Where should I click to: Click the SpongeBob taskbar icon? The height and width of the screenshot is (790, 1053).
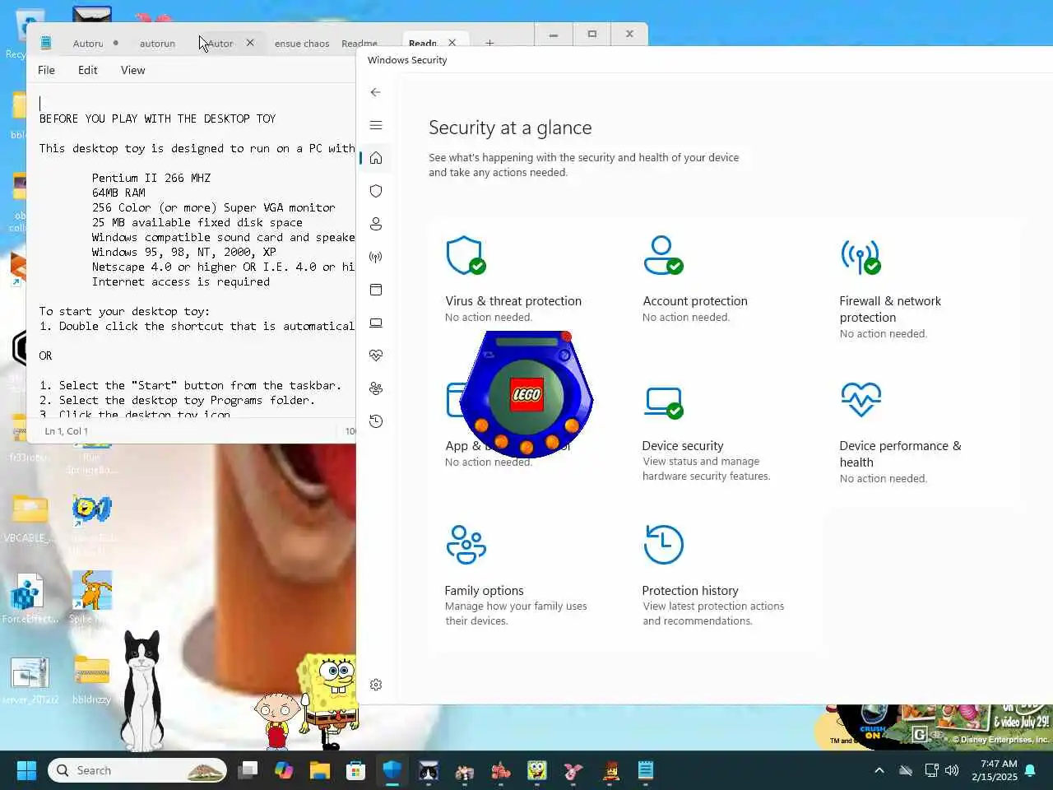[x=537, y=770]
